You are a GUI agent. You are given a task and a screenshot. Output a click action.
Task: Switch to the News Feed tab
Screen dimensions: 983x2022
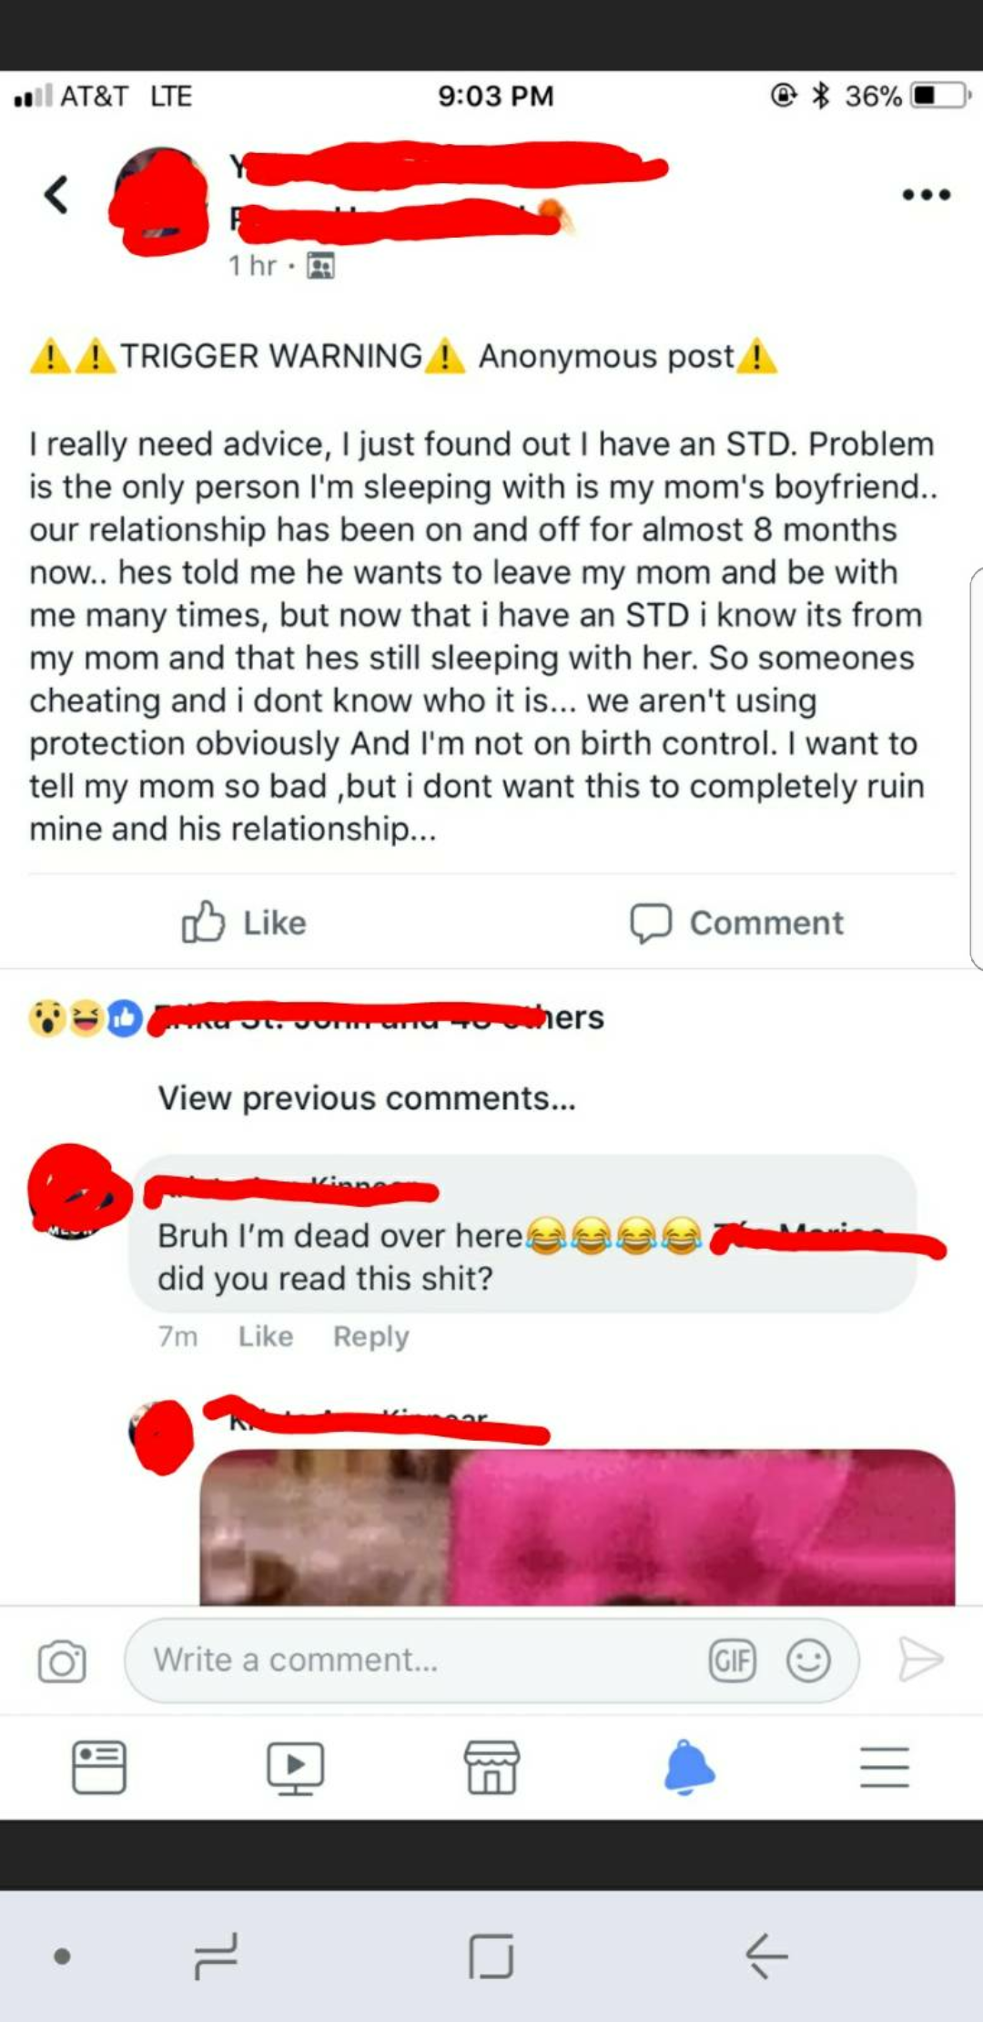(99, 1767)
